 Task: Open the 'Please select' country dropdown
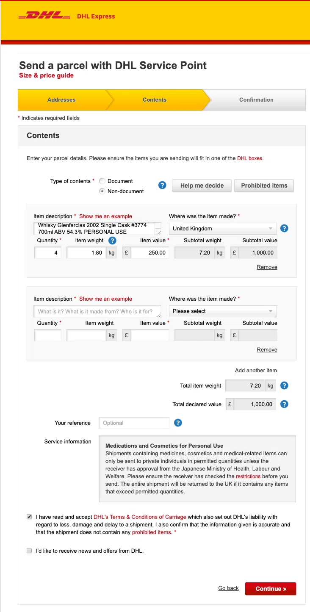pos(223,311)
